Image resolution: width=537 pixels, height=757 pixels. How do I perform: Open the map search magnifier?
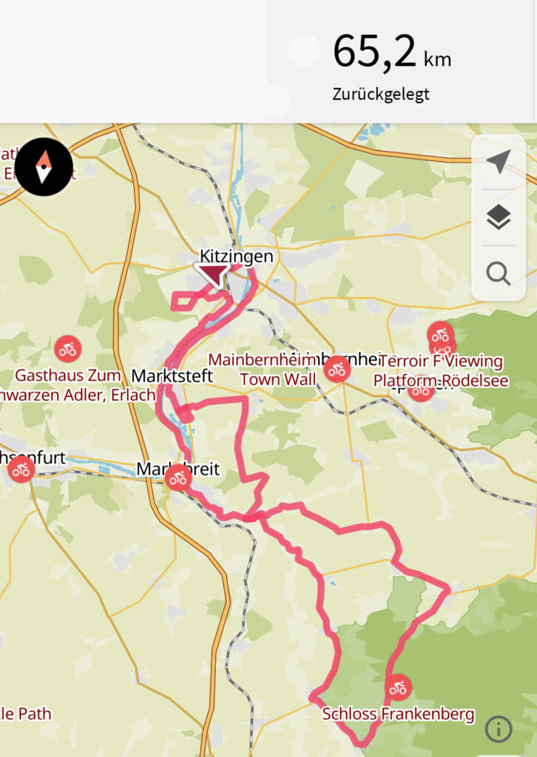click(x=499, y=274)
